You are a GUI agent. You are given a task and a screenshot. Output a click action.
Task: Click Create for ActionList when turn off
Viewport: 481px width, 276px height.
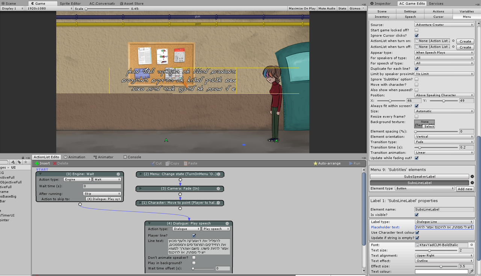point(465,47)
